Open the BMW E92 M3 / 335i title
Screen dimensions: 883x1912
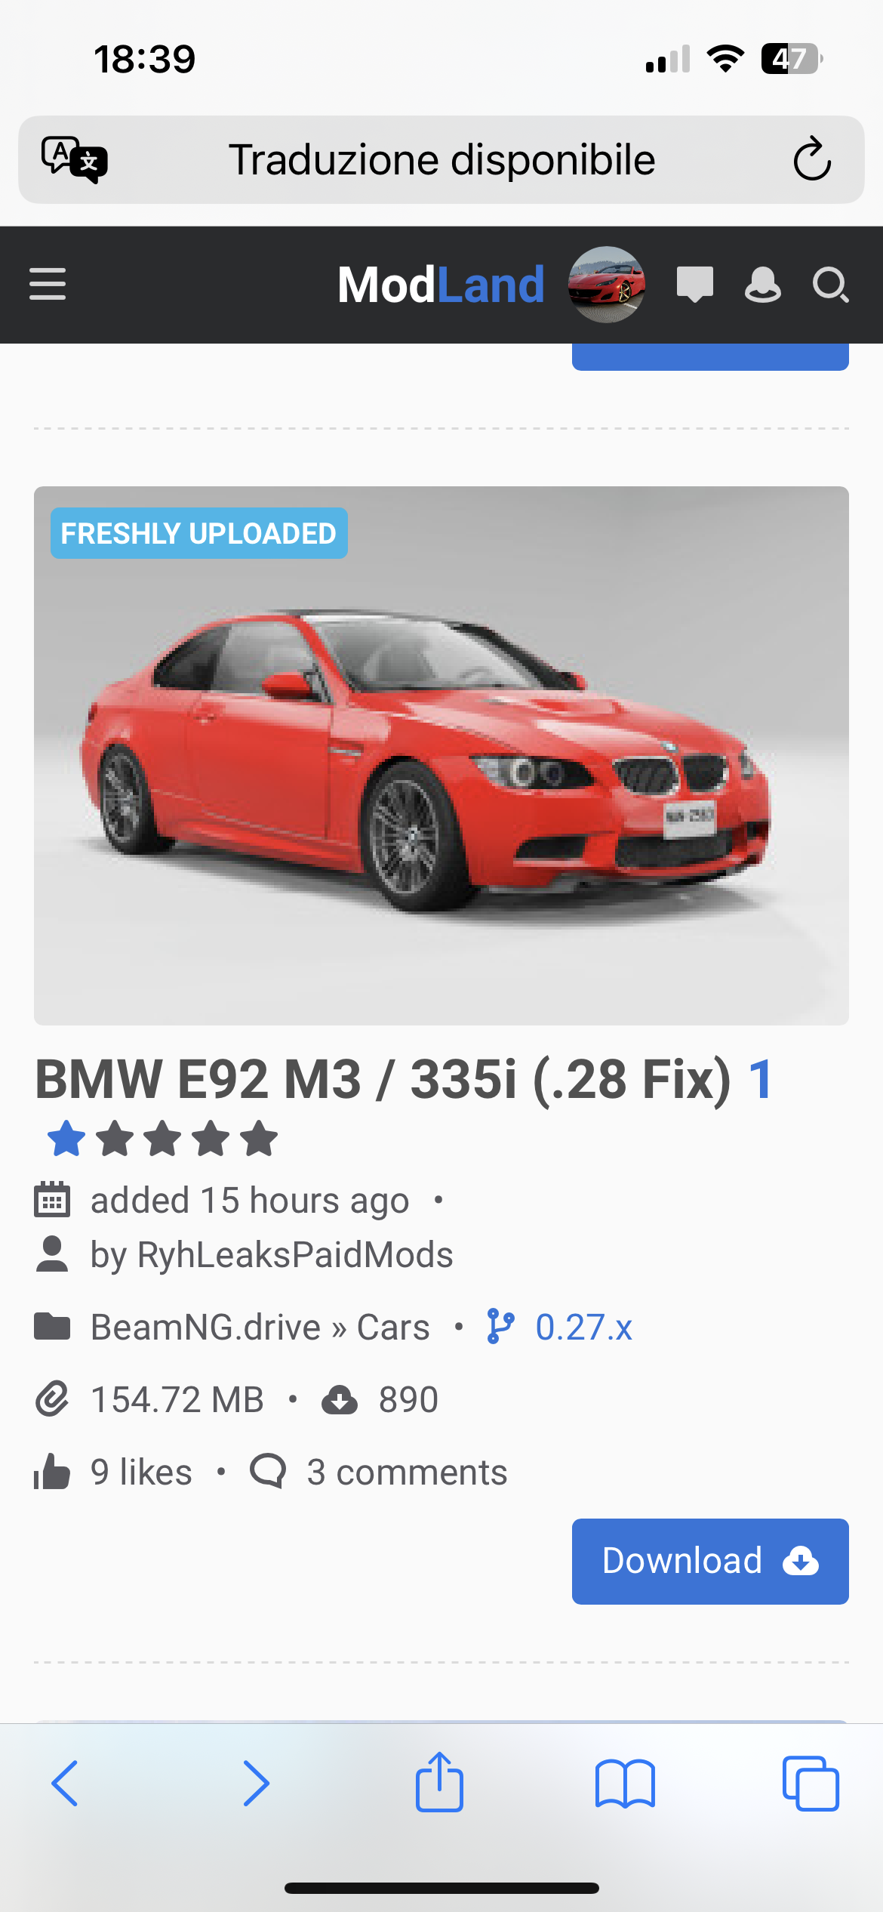(x=383, y=1079)
